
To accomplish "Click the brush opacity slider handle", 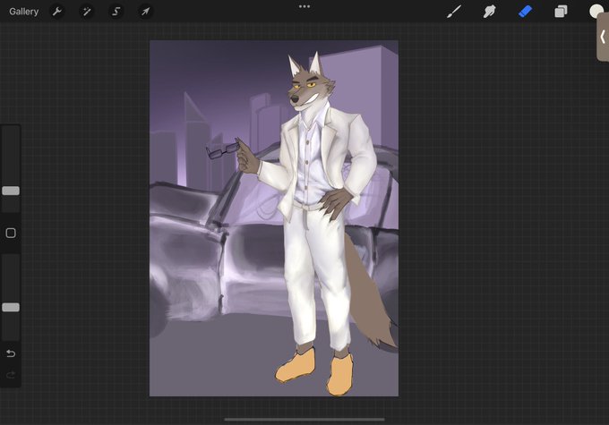I will (11, 308).
